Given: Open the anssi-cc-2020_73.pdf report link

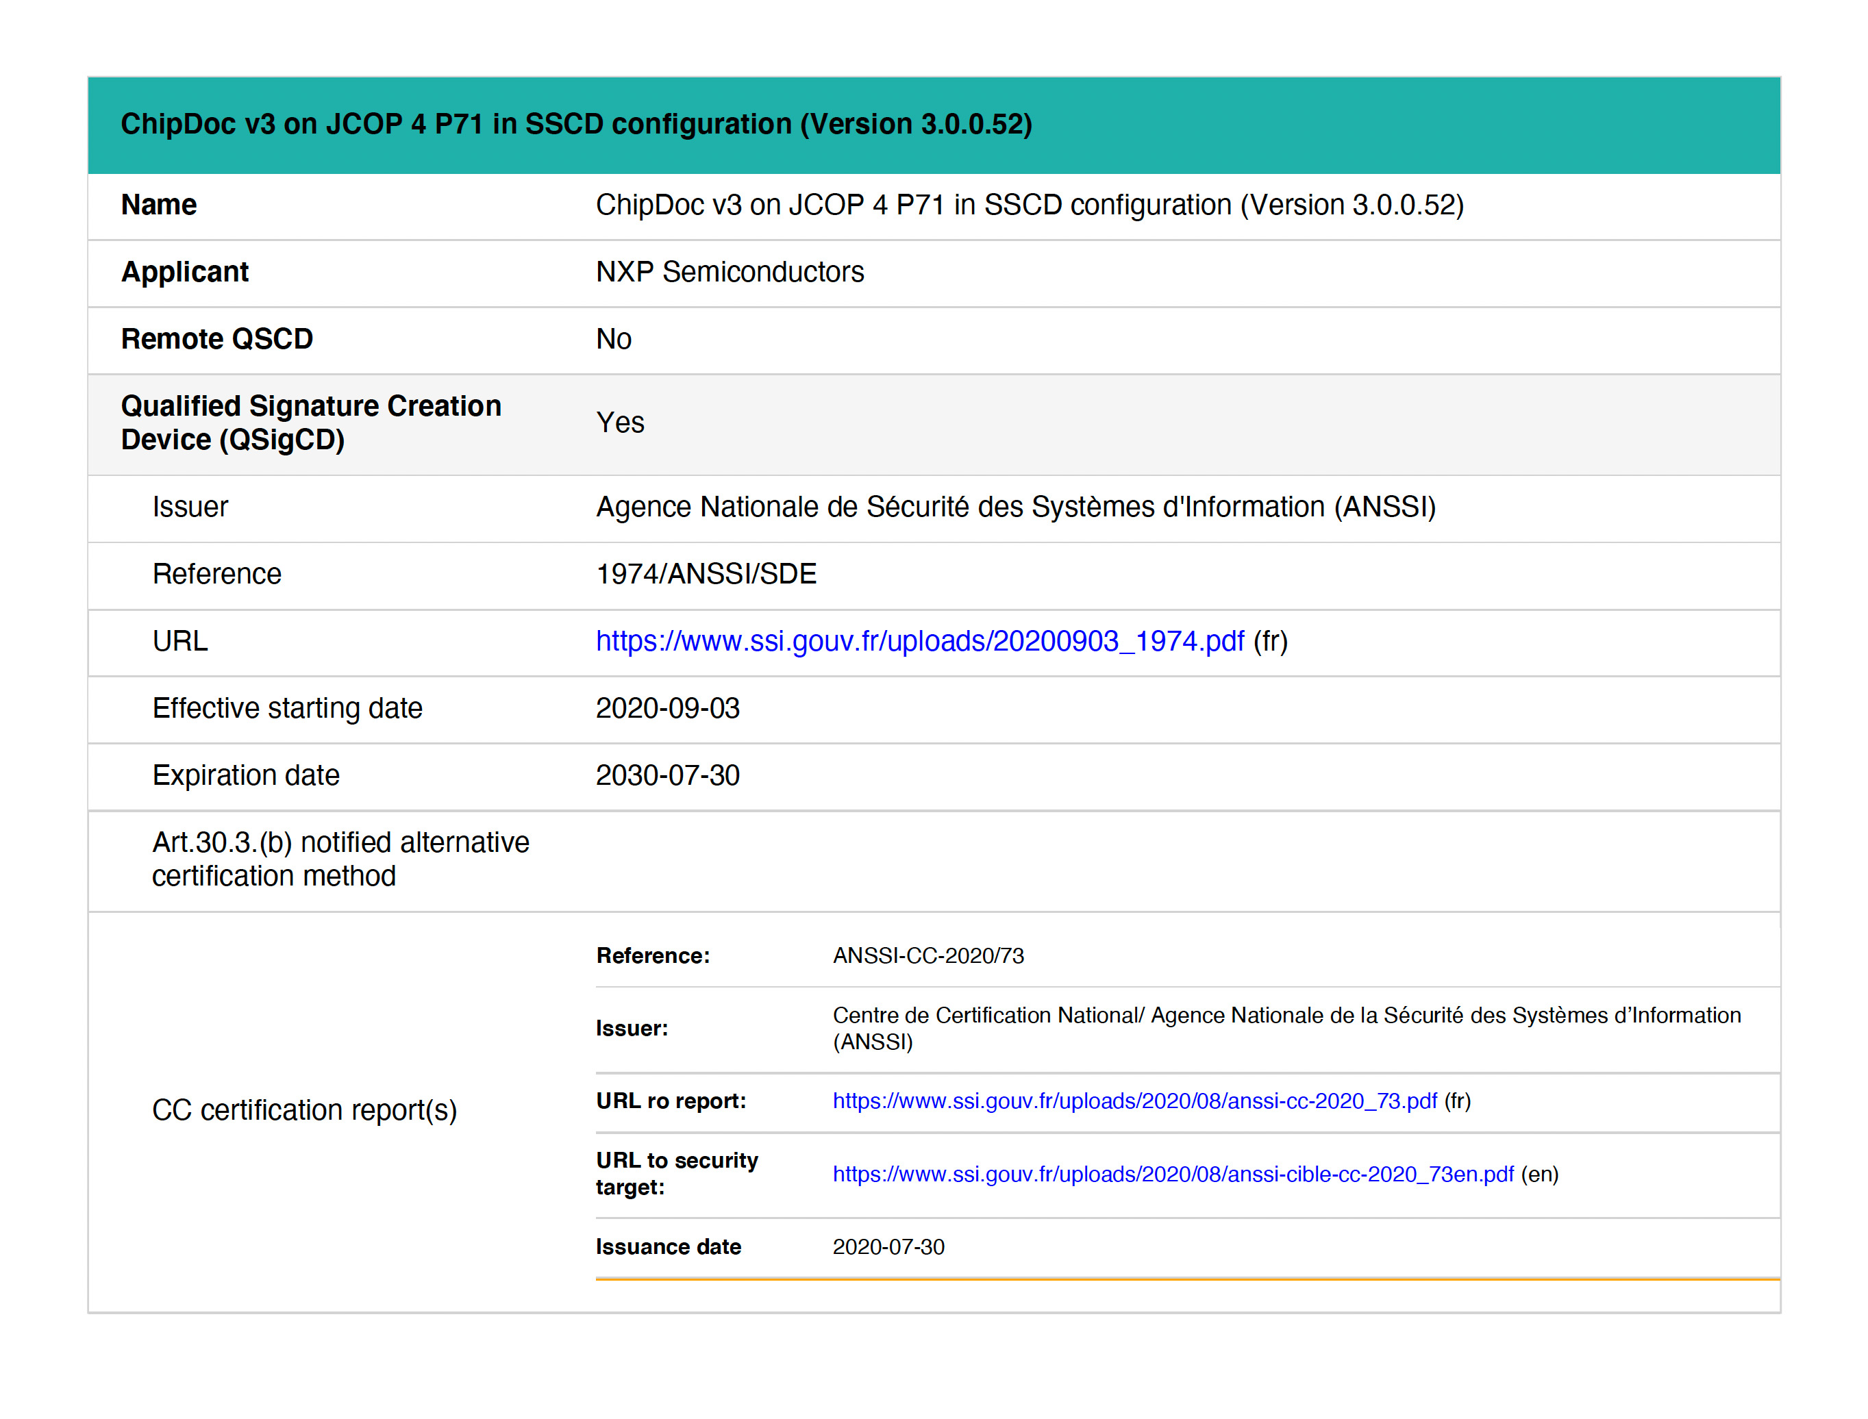Looking at the screenshot, I should pos(1134,1101).
